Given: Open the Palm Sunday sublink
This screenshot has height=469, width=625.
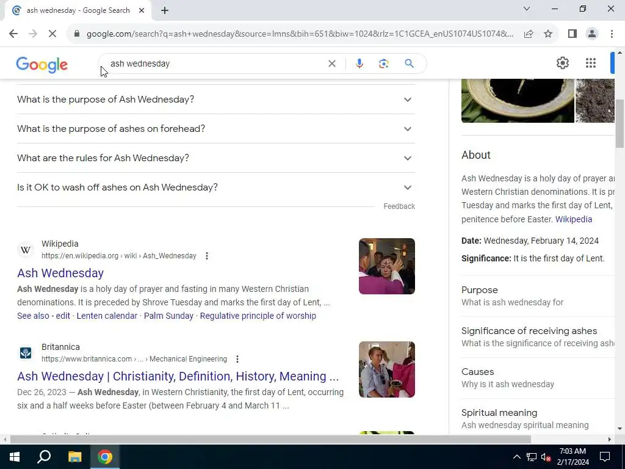Looking at the screenshot, I should click(168, 316).
